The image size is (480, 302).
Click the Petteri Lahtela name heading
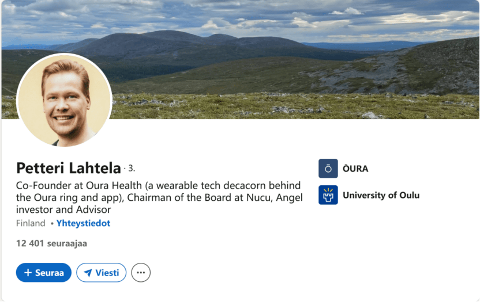tap(69, 168)
